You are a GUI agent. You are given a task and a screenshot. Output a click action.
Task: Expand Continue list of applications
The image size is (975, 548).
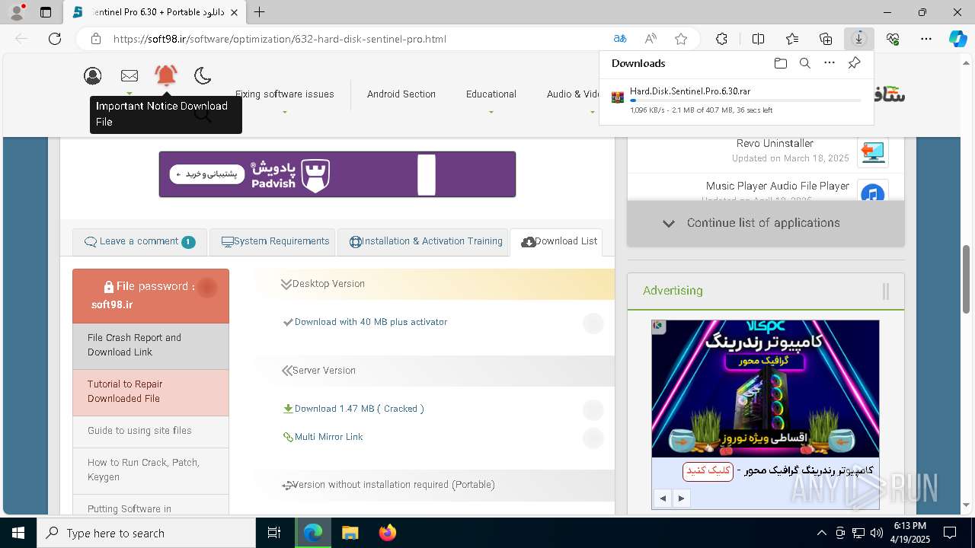pyautogui.click(x=766, y=223)
